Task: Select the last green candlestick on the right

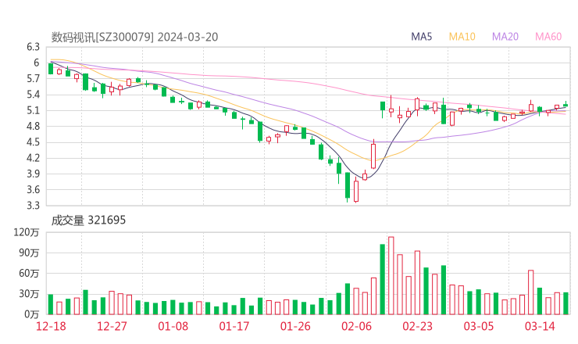Action: (x=566, y=105)
